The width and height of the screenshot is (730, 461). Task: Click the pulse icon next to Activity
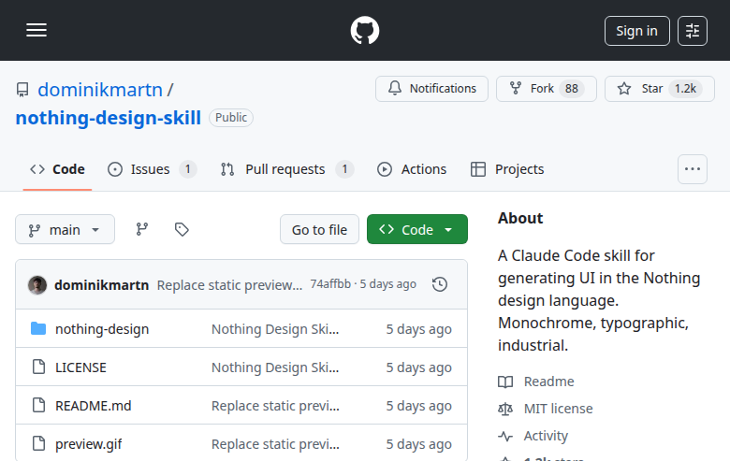pyautogui.click(x=505, y=436)
